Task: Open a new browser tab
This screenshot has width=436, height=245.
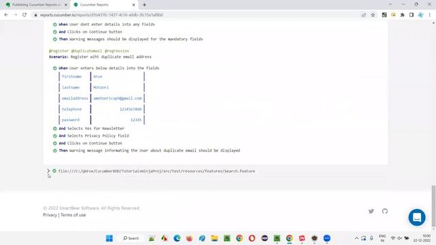Action: point(144,5)
